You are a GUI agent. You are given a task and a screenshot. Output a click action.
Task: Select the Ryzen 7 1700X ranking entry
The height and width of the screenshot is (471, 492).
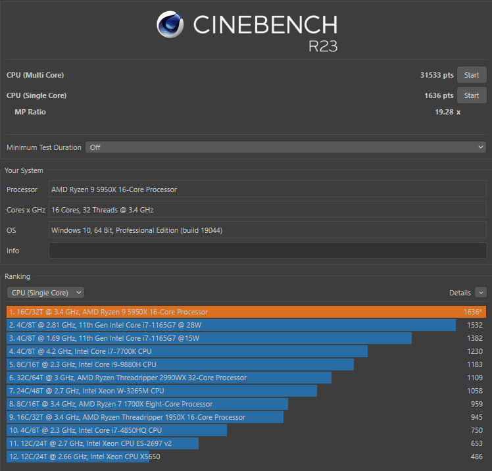click(246, 404)
